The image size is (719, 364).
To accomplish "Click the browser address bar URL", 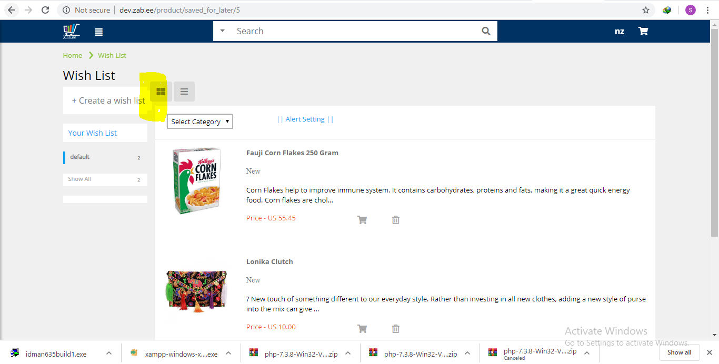I will tap(179, 10).
